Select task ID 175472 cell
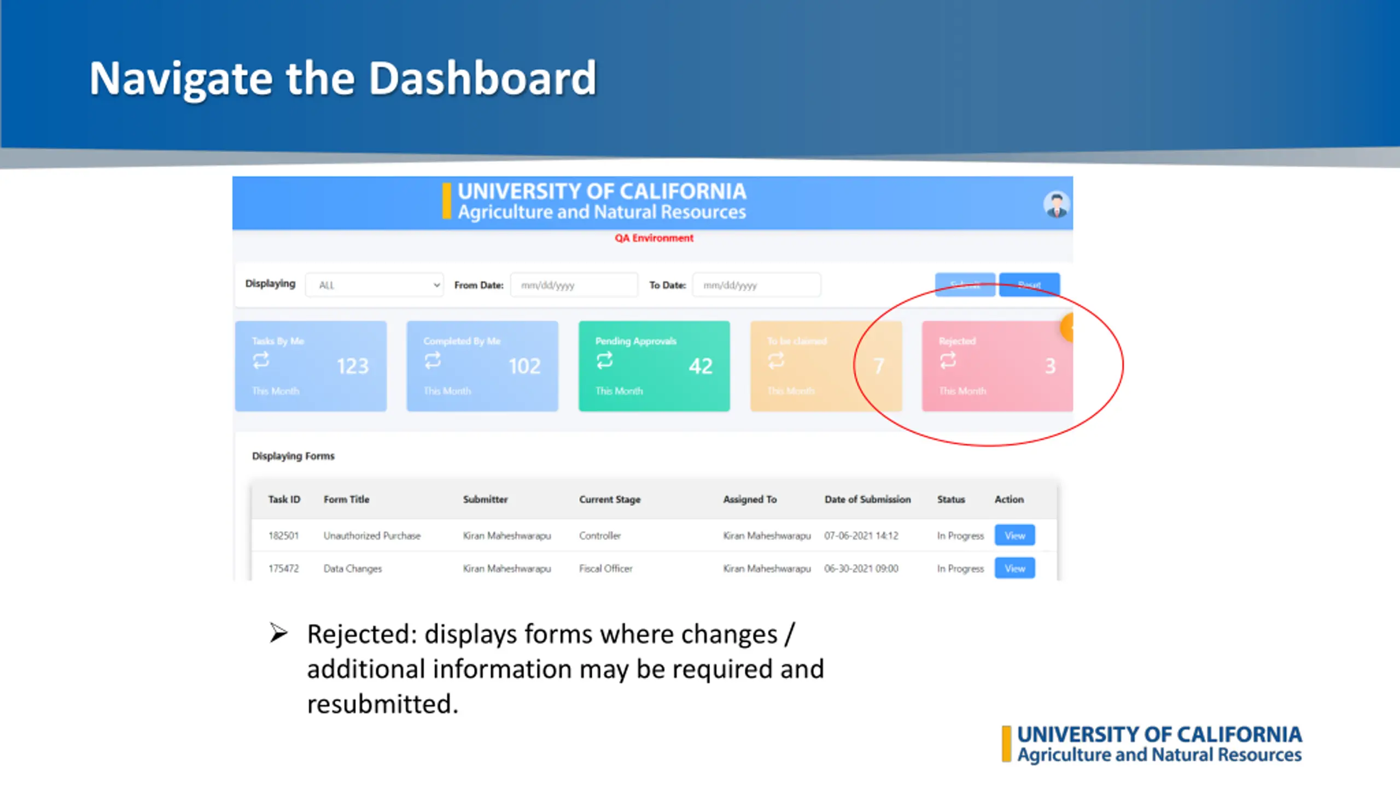This screenshot has height=787, width=1400. coord(283,568)
